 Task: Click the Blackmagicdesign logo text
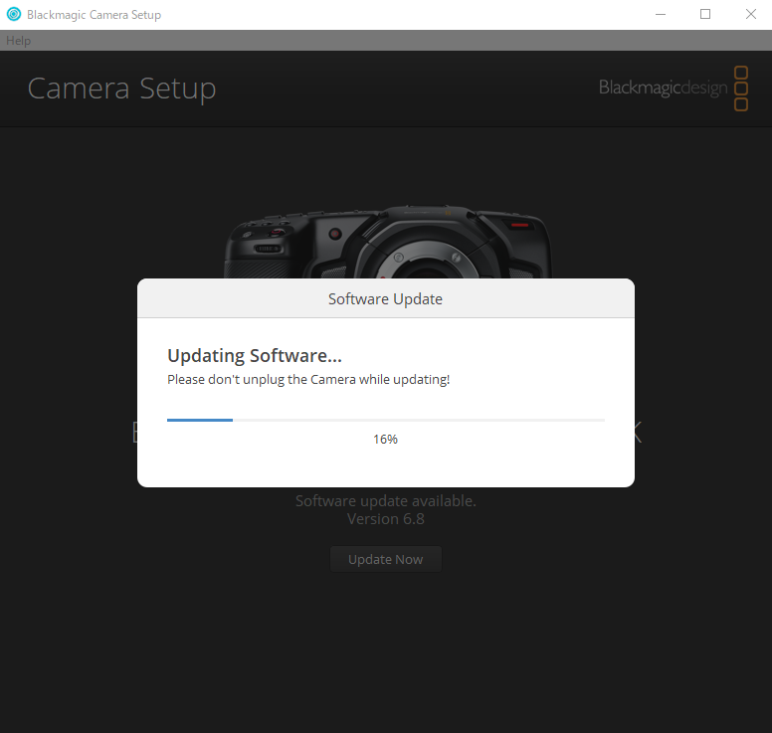(662, 89)
